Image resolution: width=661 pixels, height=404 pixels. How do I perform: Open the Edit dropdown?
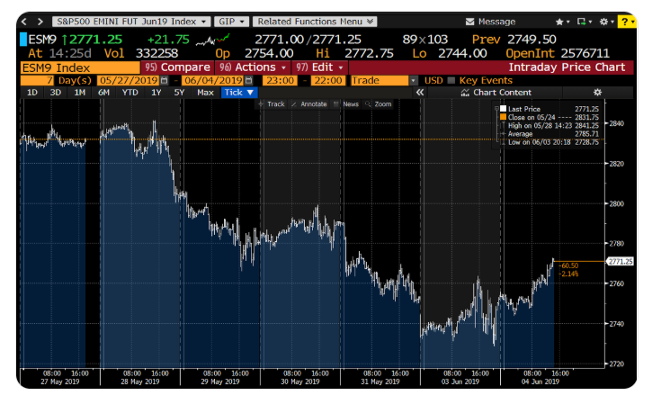point(319,67)
